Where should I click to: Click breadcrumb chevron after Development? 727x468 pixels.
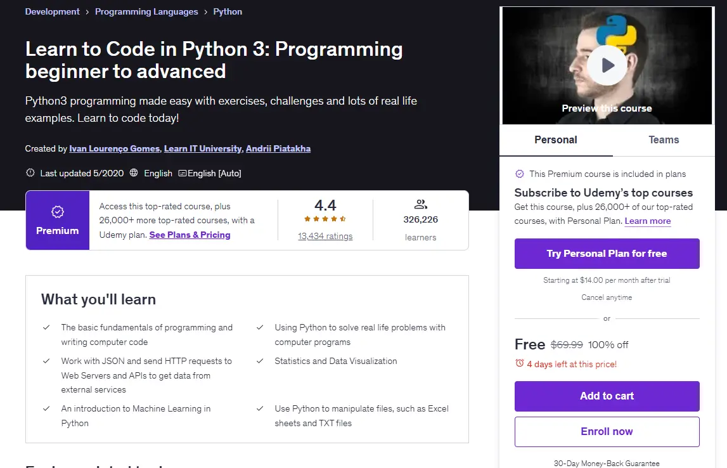tap(87, 12)
